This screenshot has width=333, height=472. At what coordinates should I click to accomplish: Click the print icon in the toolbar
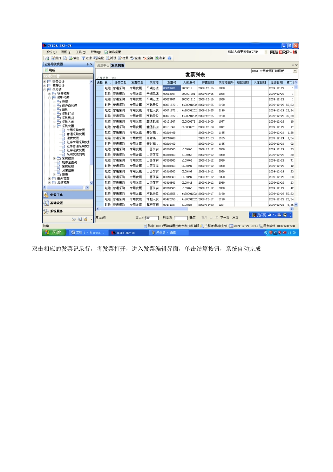[x=47, y=58]
